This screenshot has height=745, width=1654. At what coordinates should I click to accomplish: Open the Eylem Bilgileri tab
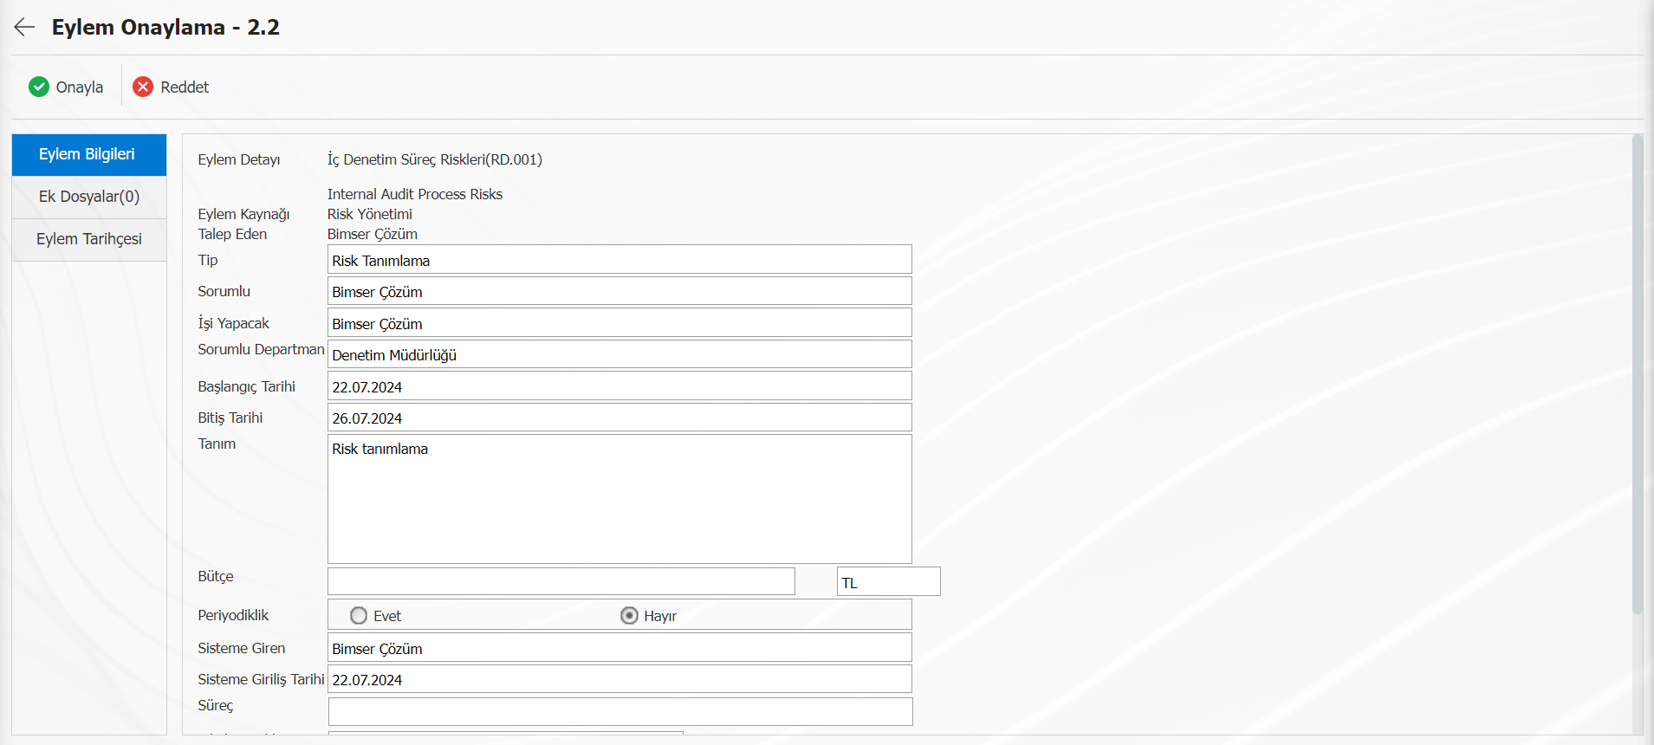89,154
